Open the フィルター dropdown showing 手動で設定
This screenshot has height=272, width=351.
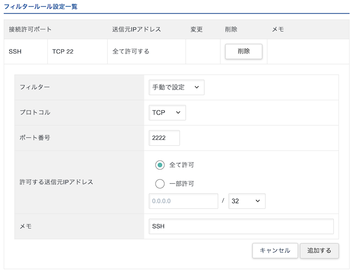(x=176, y=87)
